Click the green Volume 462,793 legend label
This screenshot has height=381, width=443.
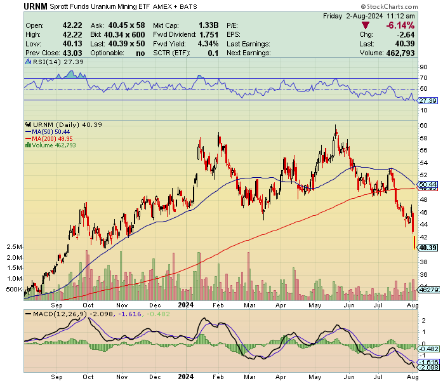[x=54, y=145]
